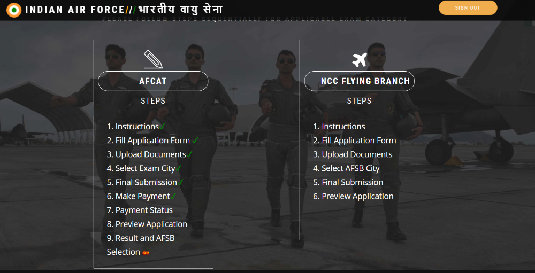Open NCC Instructions step
The image size is (535, 273).
coord(339,127)
